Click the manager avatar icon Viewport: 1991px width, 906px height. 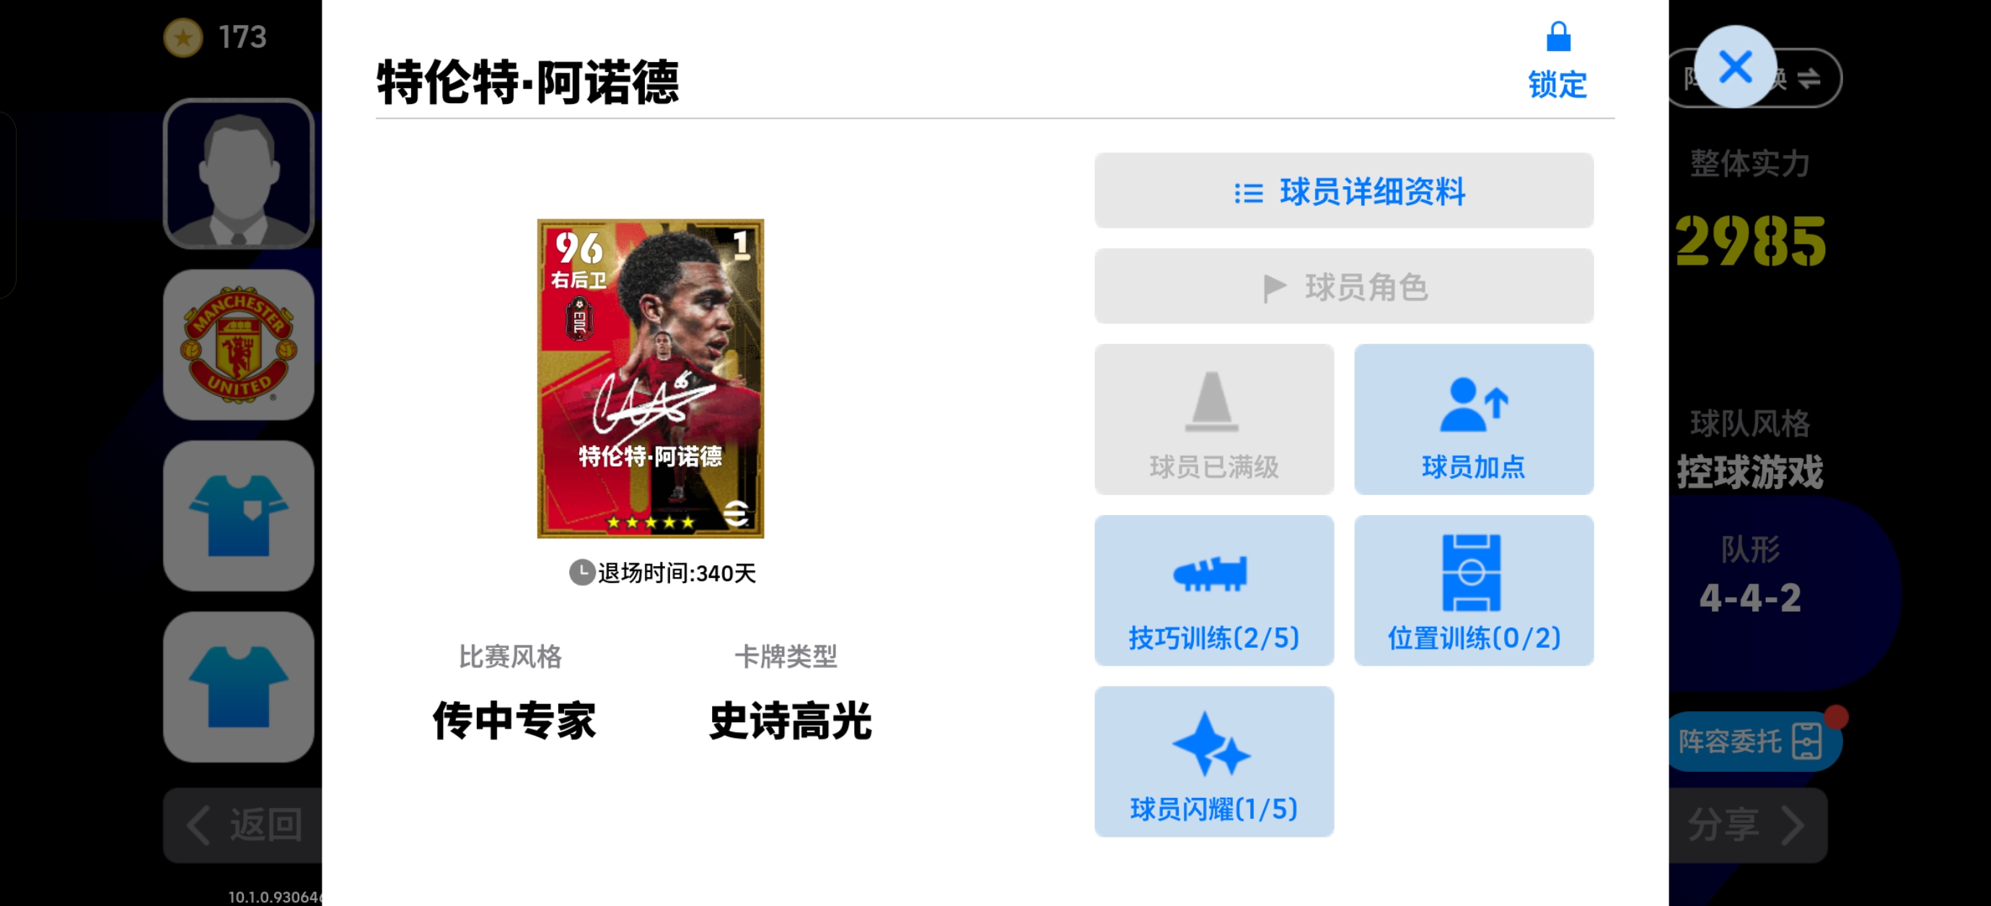tap(239, 174)
